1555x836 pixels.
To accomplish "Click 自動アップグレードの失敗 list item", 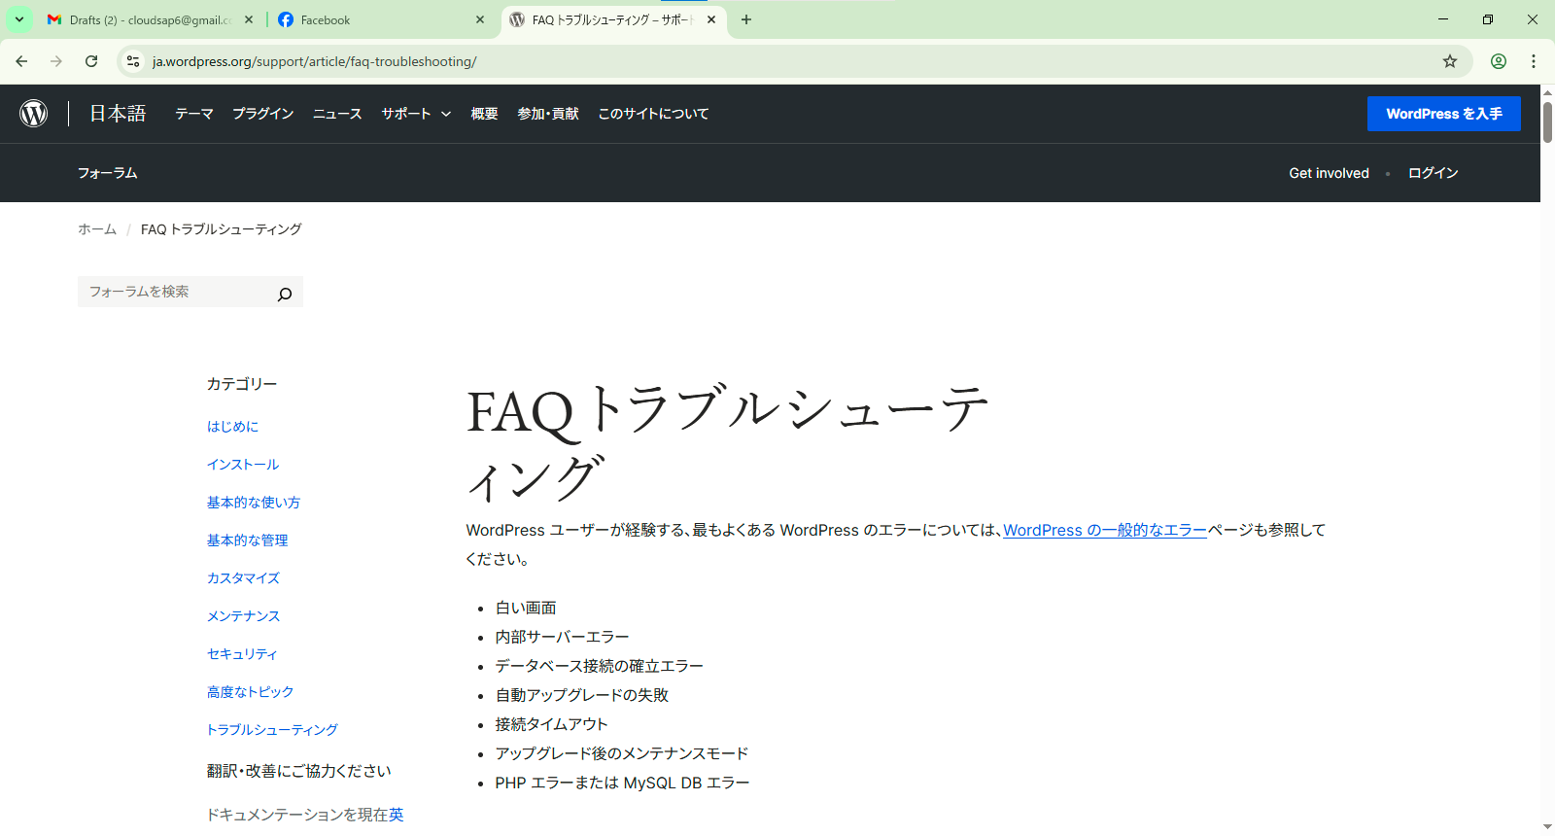I will (581, 695).
